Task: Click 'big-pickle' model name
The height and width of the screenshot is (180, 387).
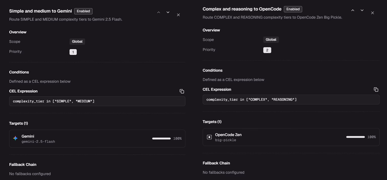Action: coord(225,140)
